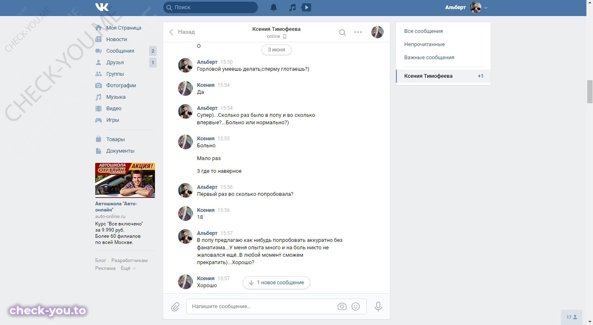Open chat partner avatar in header

tap(377, 32)
